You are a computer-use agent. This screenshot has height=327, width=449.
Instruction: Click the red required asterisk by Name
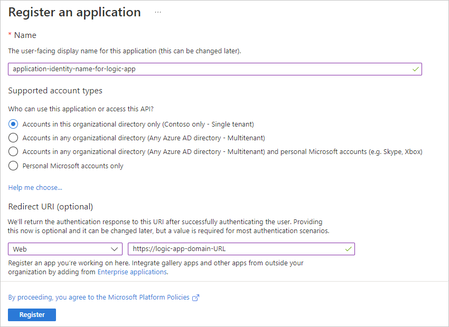(x=10, y=35)
